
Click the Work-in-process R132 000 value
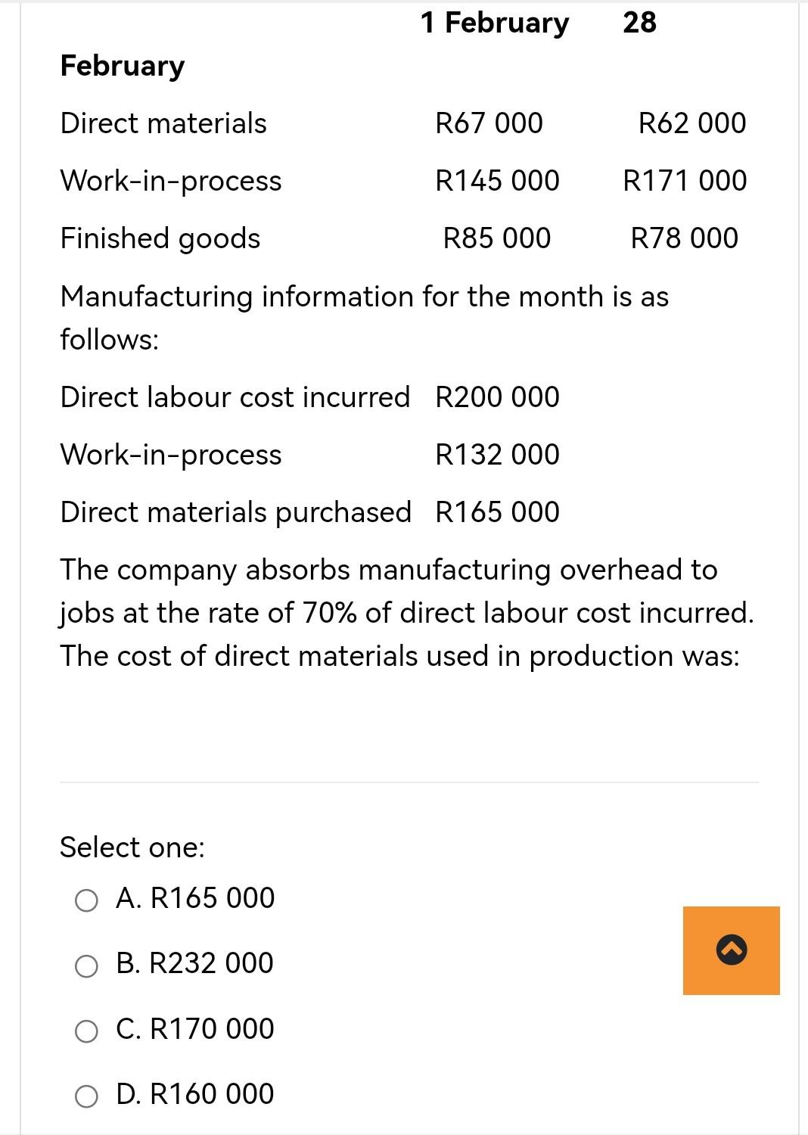(497, 455)
